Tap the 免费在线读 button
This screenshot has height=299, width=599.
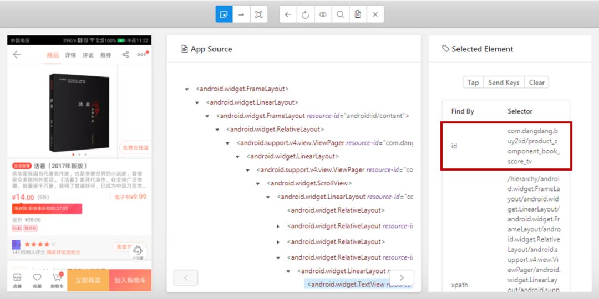(x=136, y=147)
